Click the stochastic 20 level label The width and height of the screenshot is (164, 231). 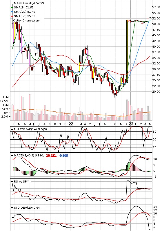[x=154, y=147]
